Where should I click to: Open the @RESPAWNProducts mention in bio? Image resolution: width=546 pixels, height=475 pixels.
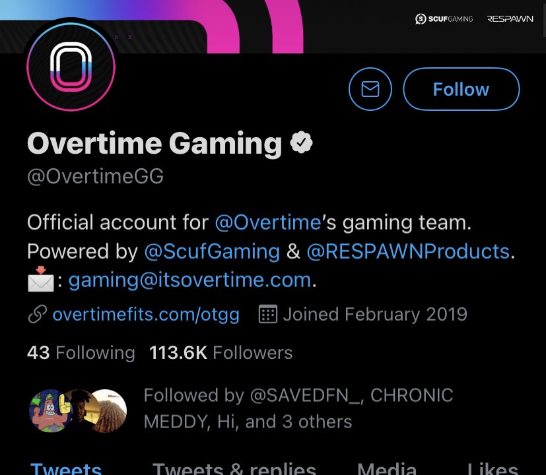click(x=407, y=251)
